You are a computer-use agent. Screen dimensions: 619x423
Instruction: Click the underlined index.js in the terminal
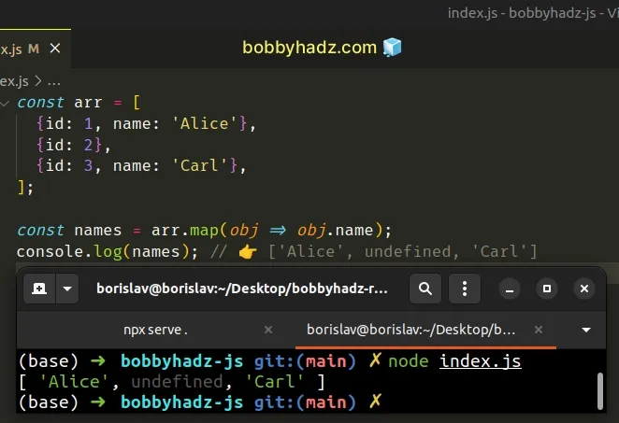(481, 361)
